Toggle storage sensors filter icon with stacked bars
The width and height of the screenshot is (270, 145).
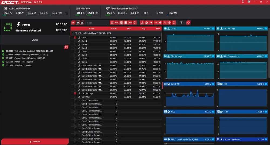click(126, 23)
